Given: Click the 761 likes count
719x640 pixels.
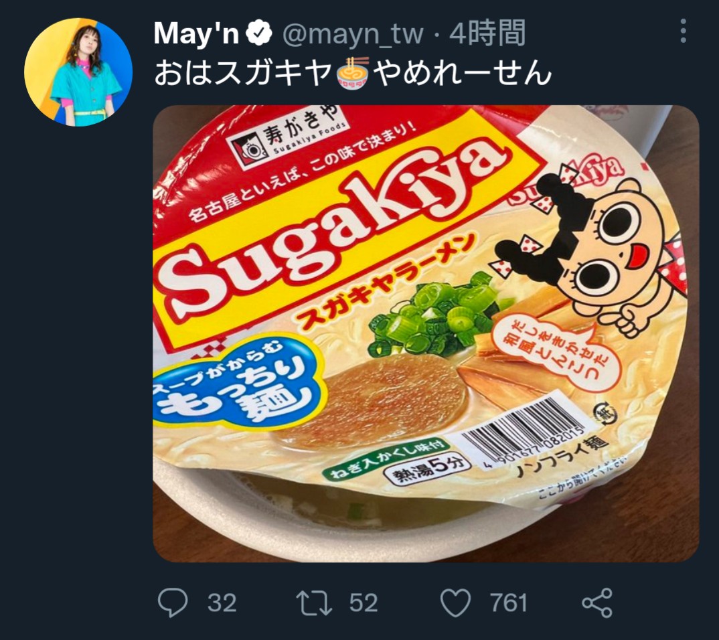Looking at the screenshot, I should pyautogui.click(x=508, y=603).
